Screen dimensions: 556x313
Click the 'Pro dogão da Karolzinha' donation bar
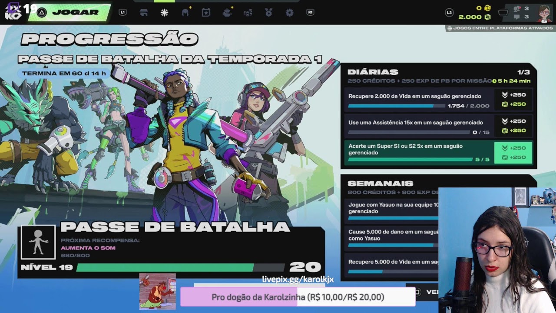point(298,297)
